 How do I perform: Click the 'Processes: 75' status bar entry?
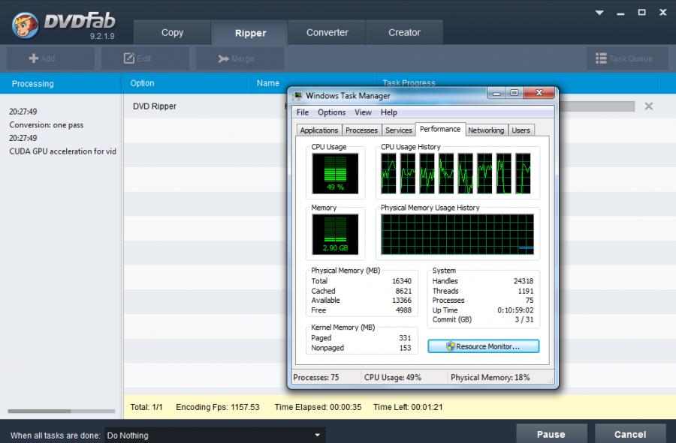(x=316, y=377)
